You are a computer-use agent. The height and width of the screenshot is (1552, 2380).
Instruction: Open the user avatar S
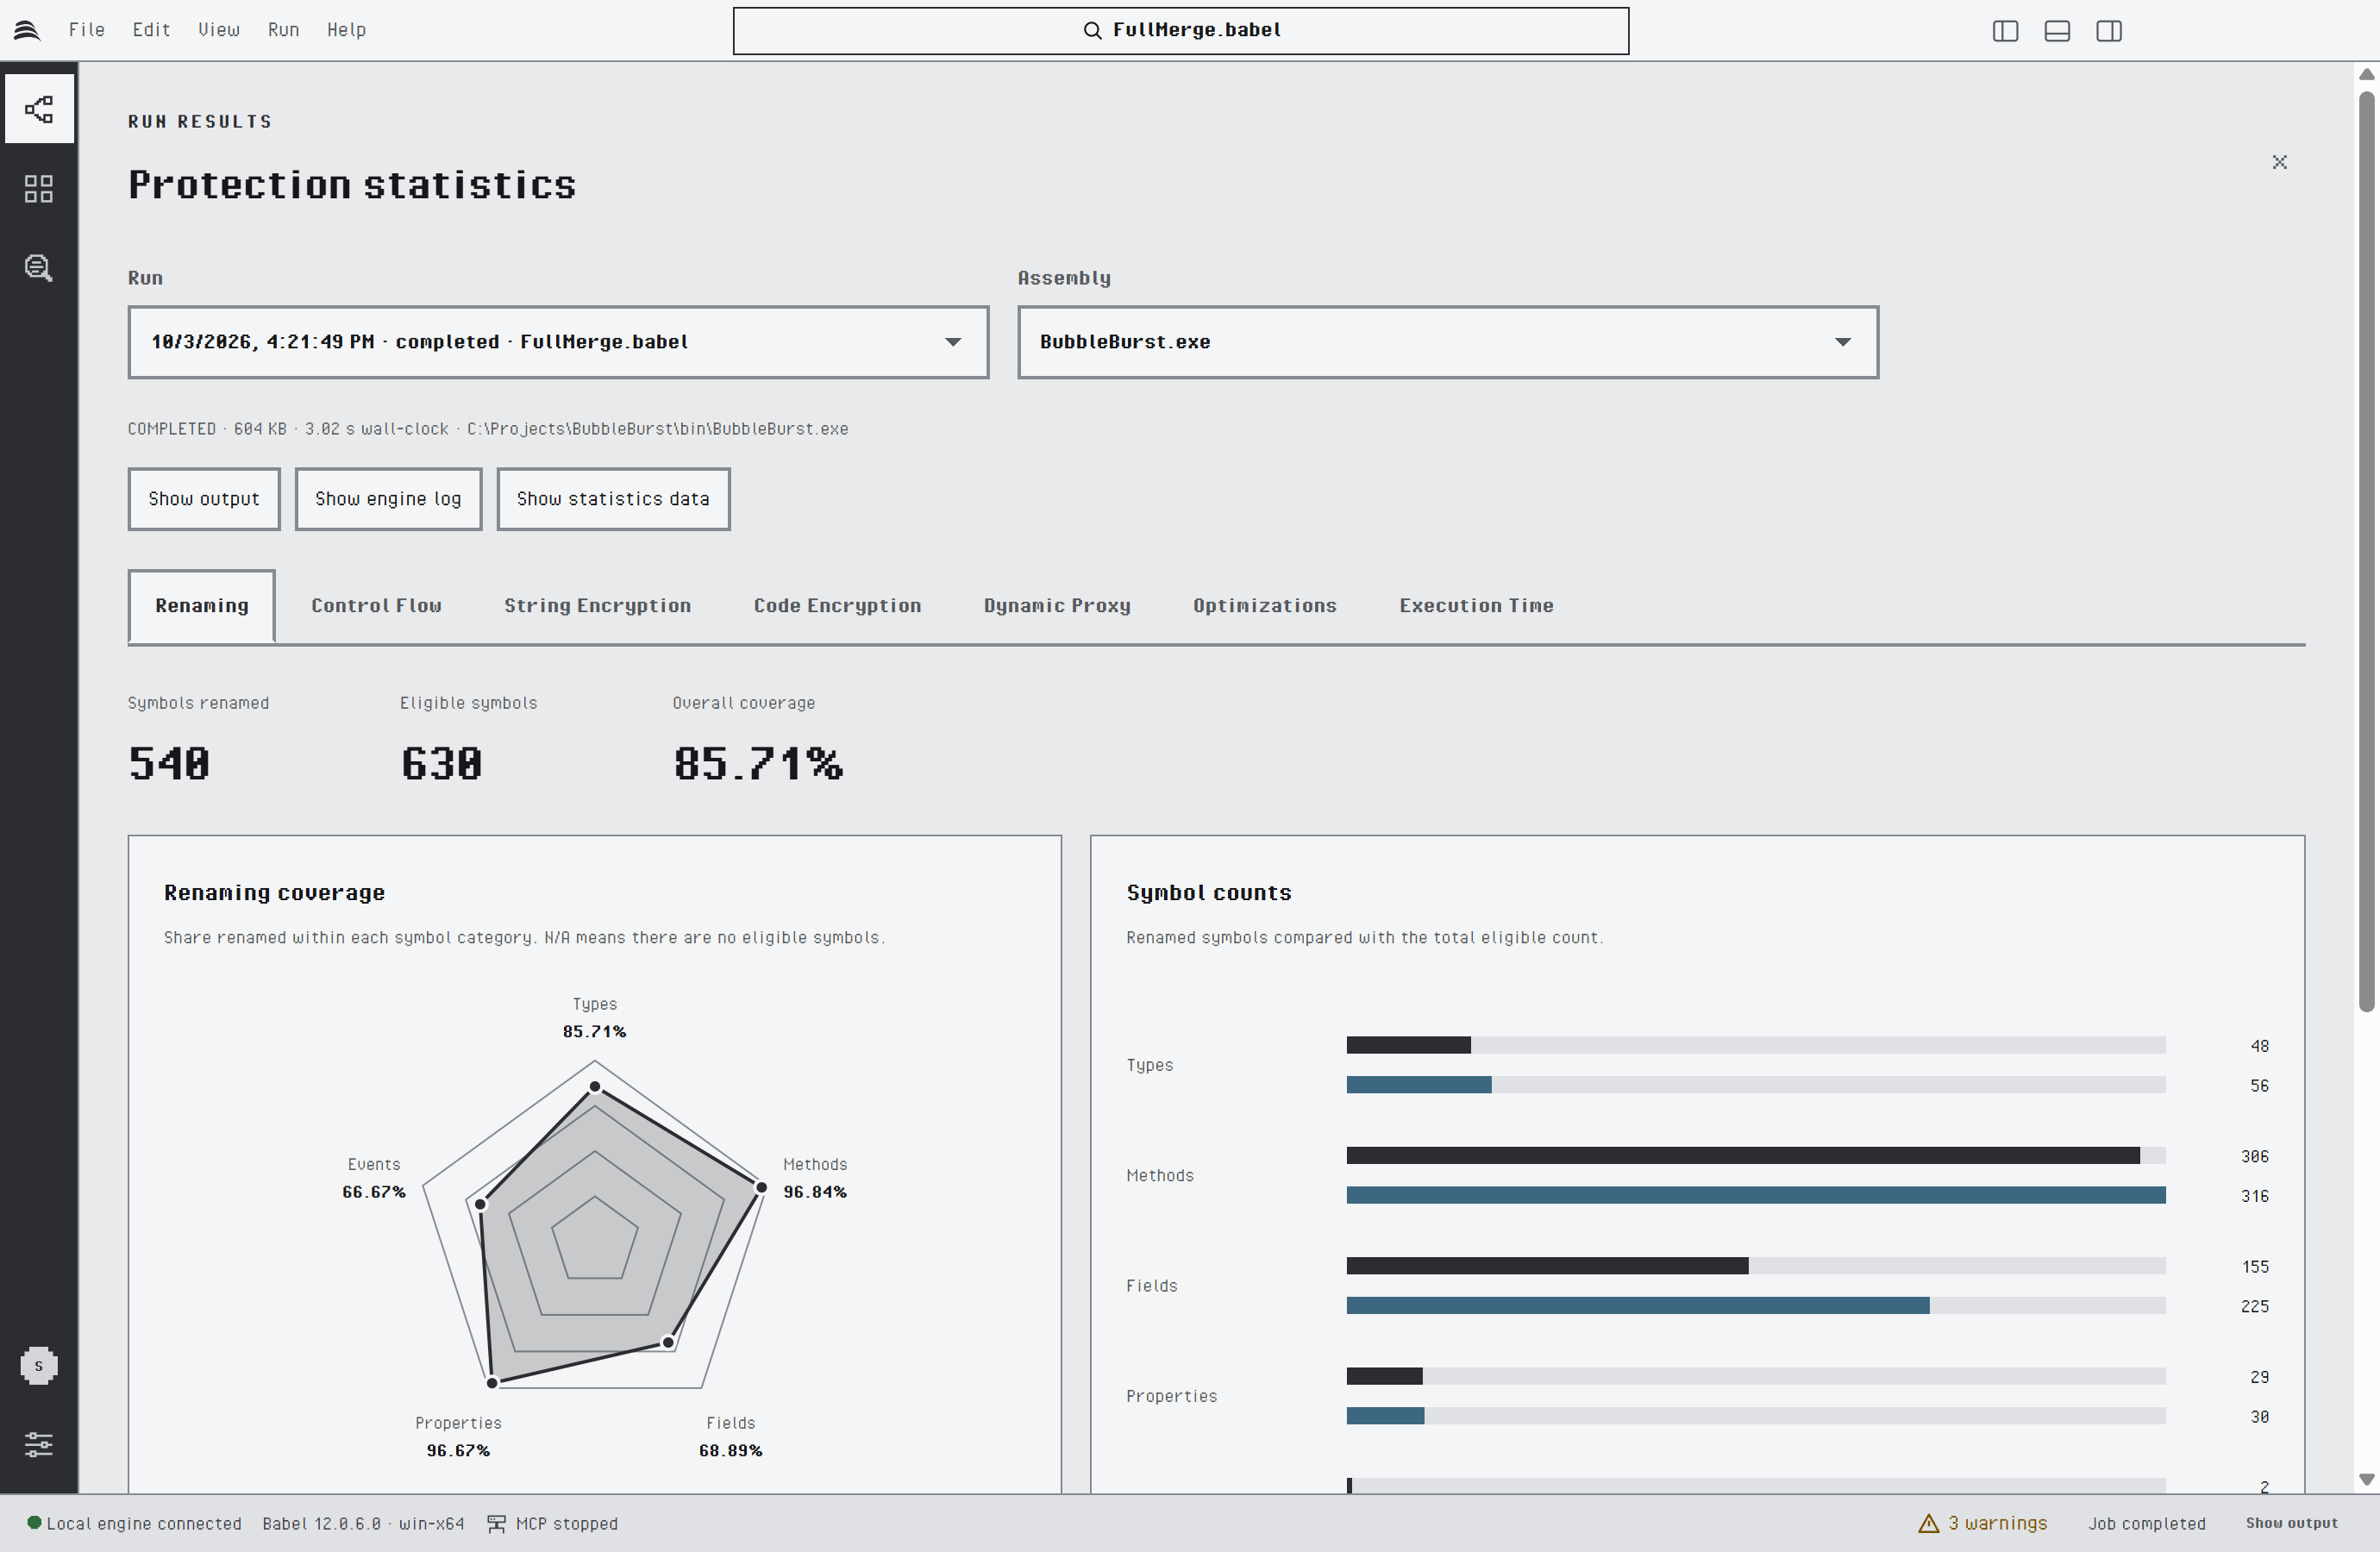click(x=39, y=1365)
